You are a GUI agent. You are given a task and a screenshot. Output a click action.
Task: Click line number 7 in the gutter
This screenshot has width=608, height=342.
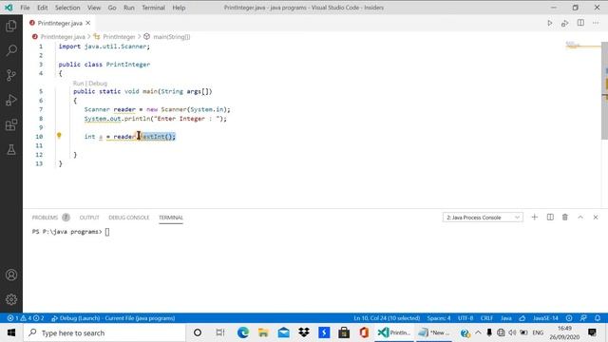tap(41, 109)
